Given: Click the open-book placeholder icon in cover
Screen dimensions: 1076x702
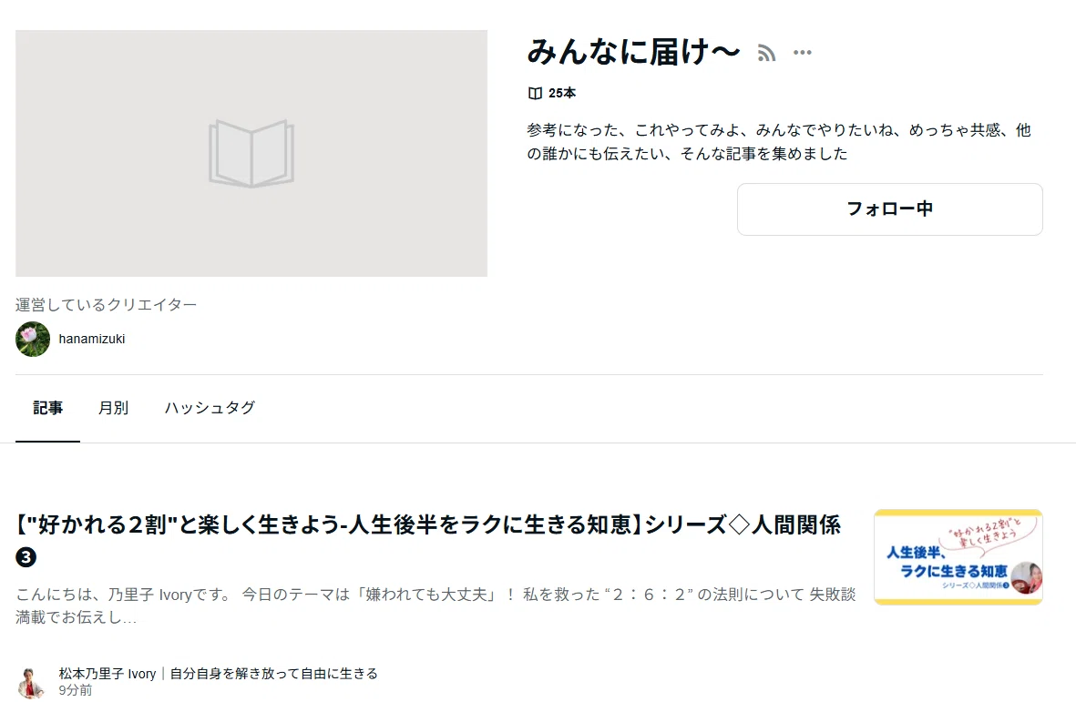Looking at the screenshot, I should (251, 154).
